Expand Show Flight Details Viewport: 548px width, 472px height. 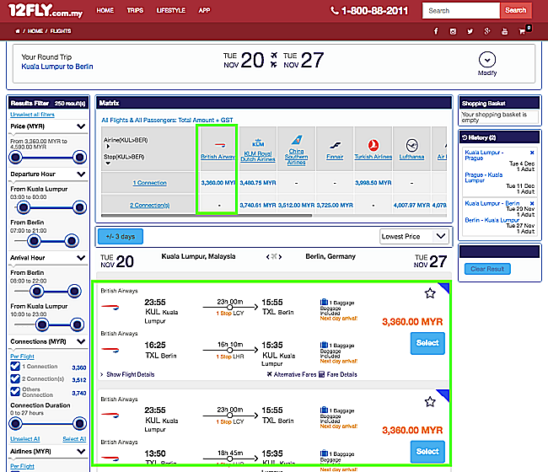128,374
